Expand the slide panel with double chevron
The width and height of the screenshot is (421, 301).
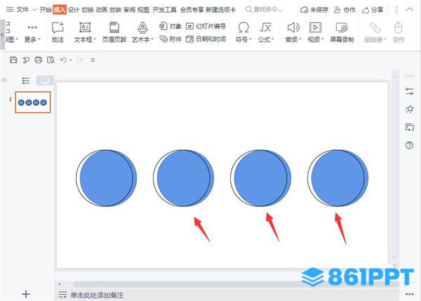(x=4, y=80)
